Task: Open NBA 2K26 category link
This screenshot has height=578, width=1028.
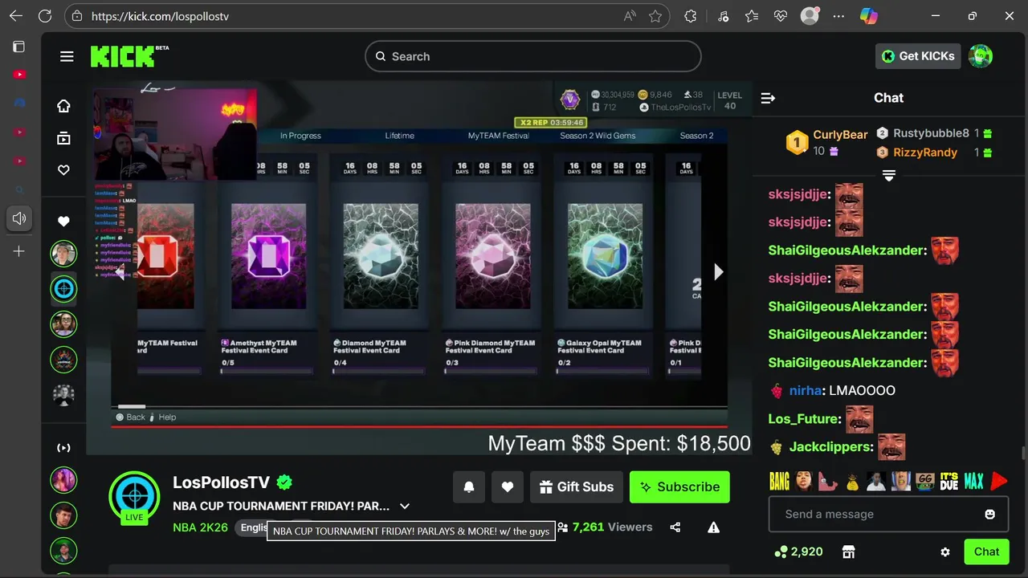Action: pyautogui.click(x=200, y=527)
